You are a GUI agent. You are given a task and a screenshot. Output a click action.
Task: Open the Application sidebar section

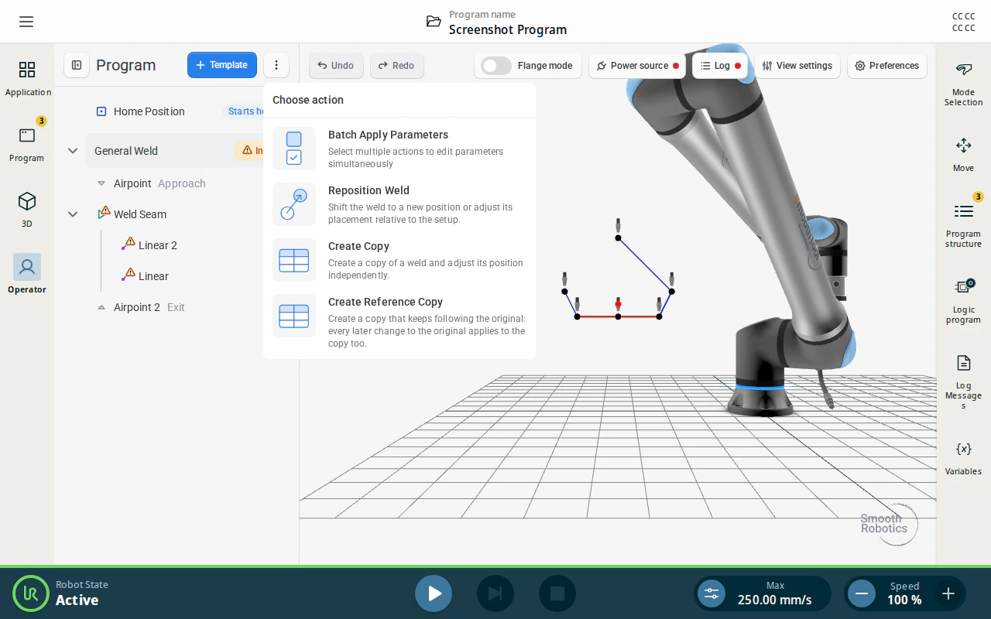click(x=27, y=79)
